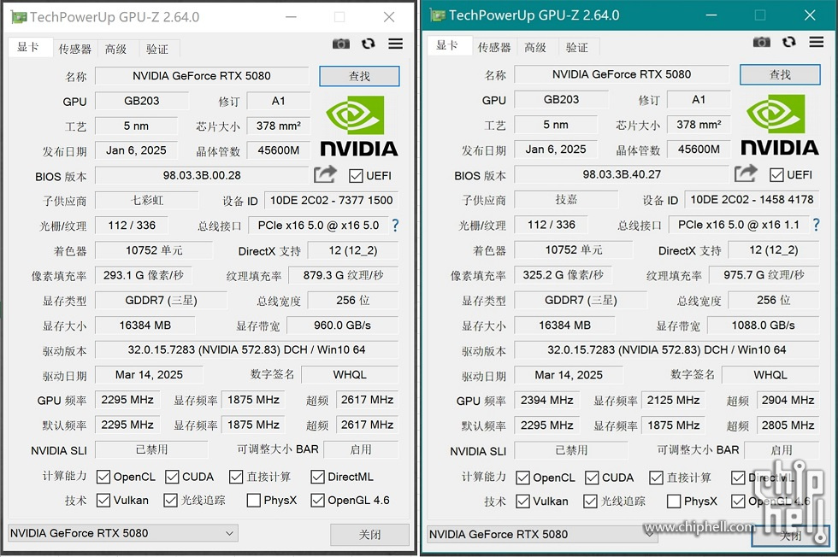Screen dimensions: 838x557
Task: Click GPU clock value 2394 MHz
Action: coord(547,400)
